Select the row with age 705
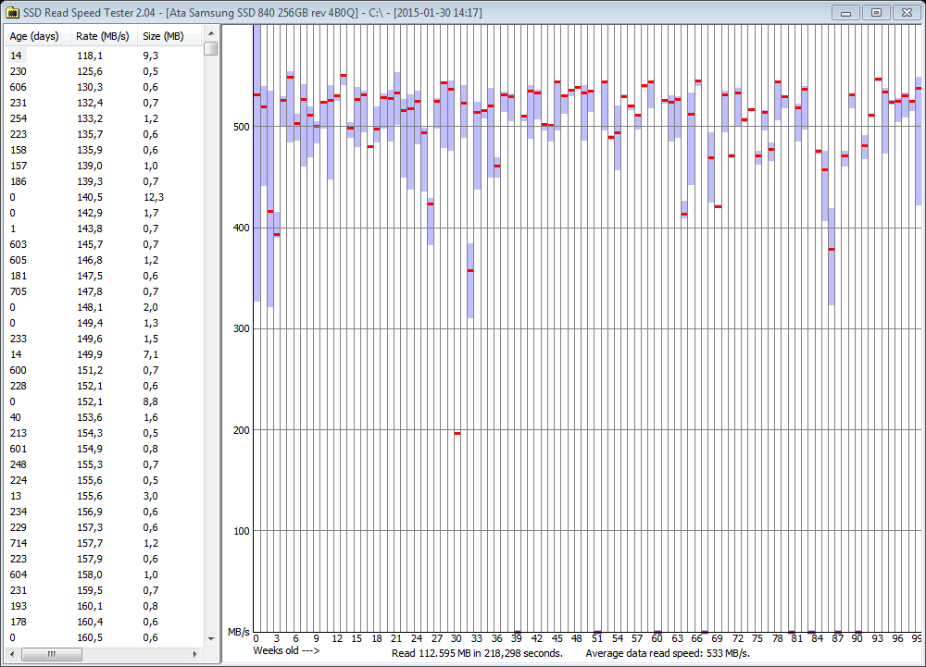The width and height of the screenshot is (926, 667). click(104, 291)
